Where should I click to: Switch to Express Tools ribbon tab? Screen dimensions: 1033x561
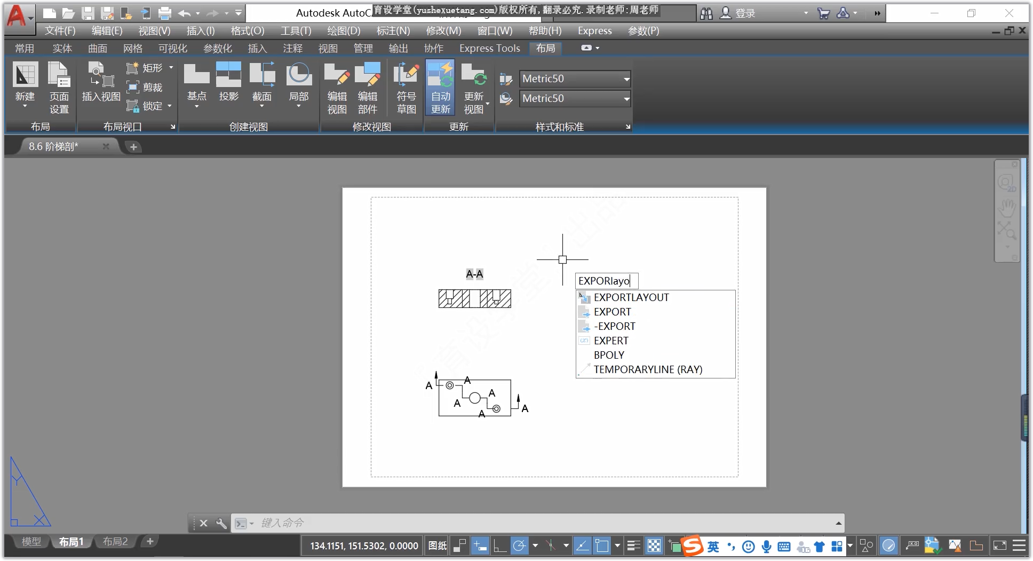490,49
